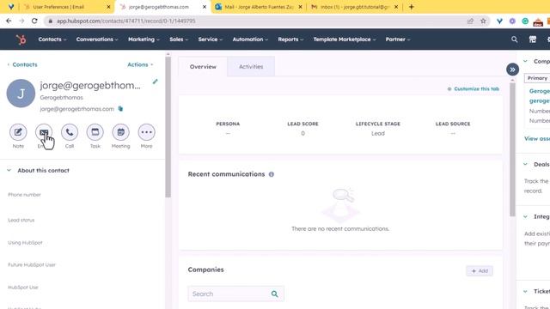Collapse the About this contact section

click(x=9, y=170)
